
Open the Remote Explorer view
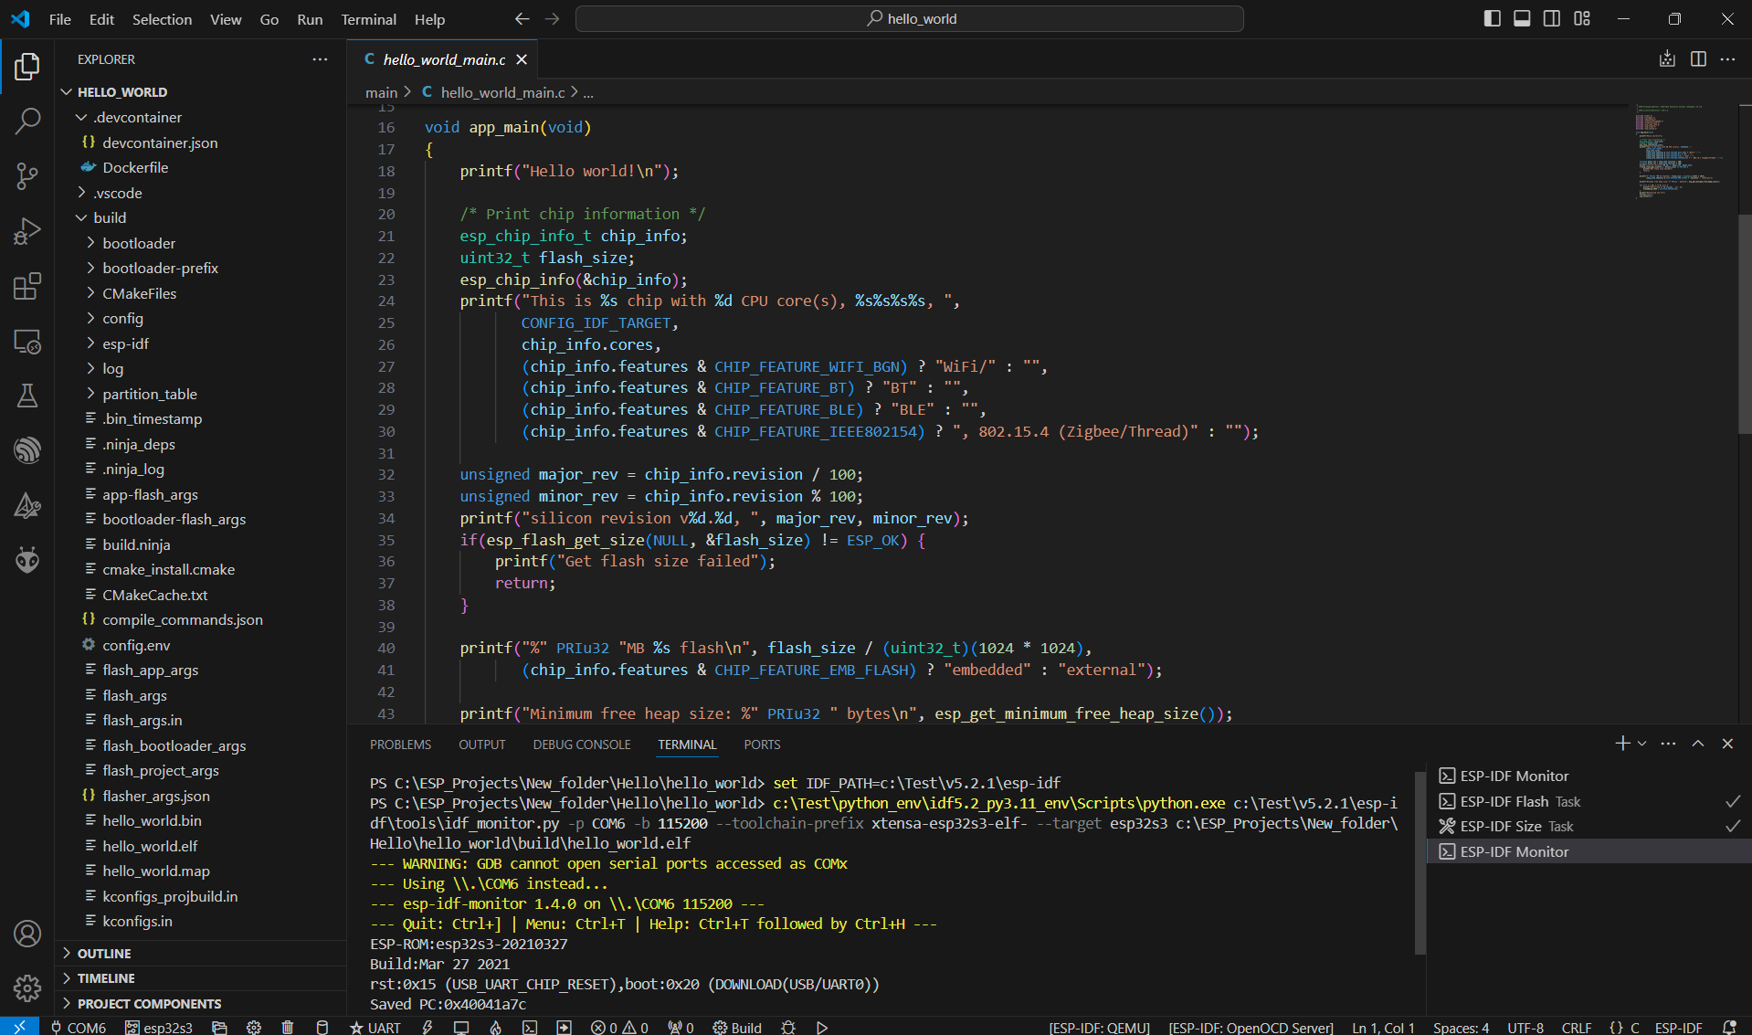tap(27, 342)
